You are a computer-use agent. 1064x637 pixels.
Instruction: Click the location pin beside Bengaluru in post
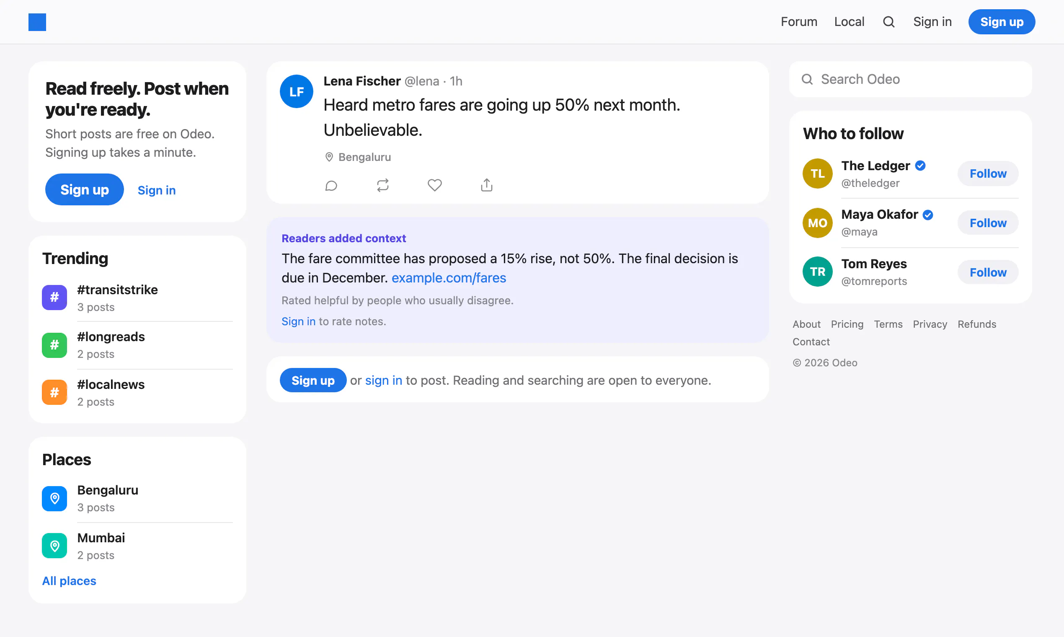click(x=329, y=157)
